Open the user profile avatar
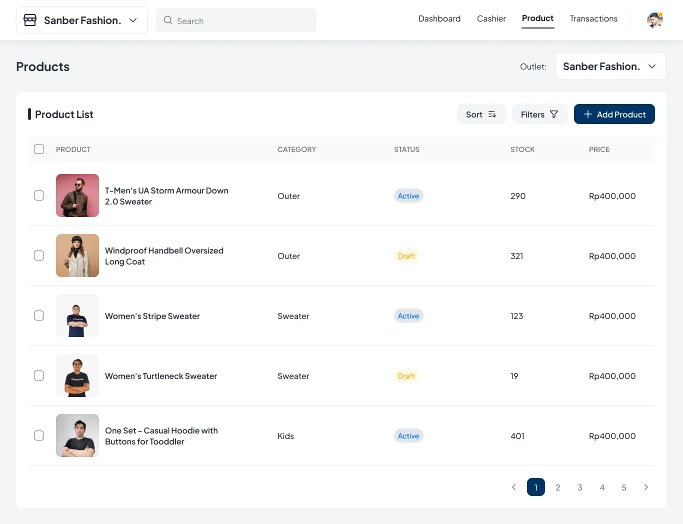The image size is (683, 524). pos(654,20)
